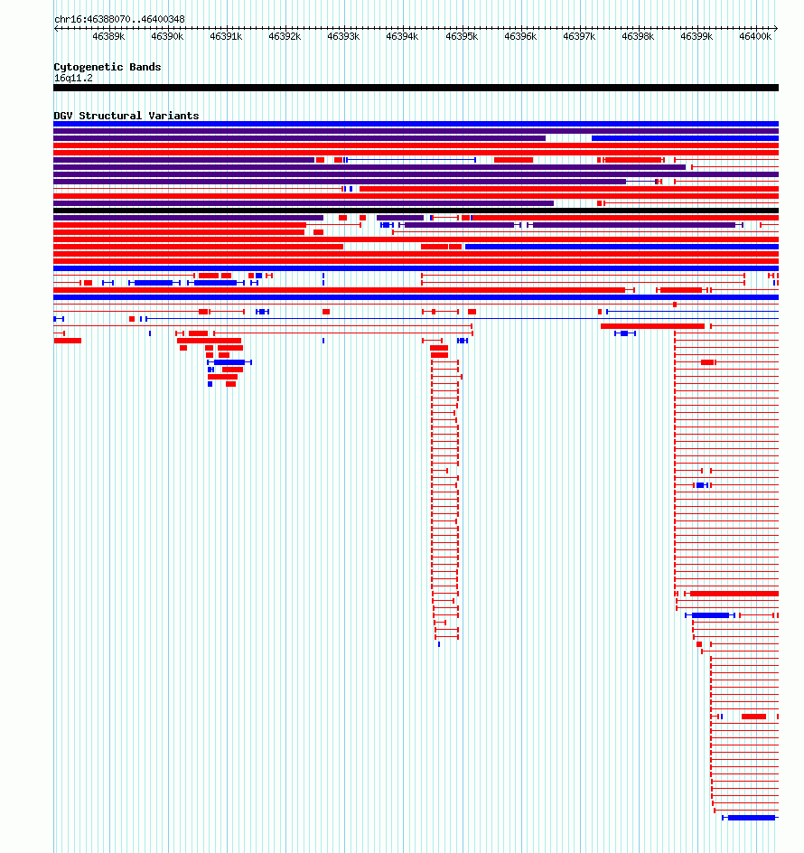
Task: Select the black 16q11.2 cytogenetic band bar
Action: (x=416, y=88)
